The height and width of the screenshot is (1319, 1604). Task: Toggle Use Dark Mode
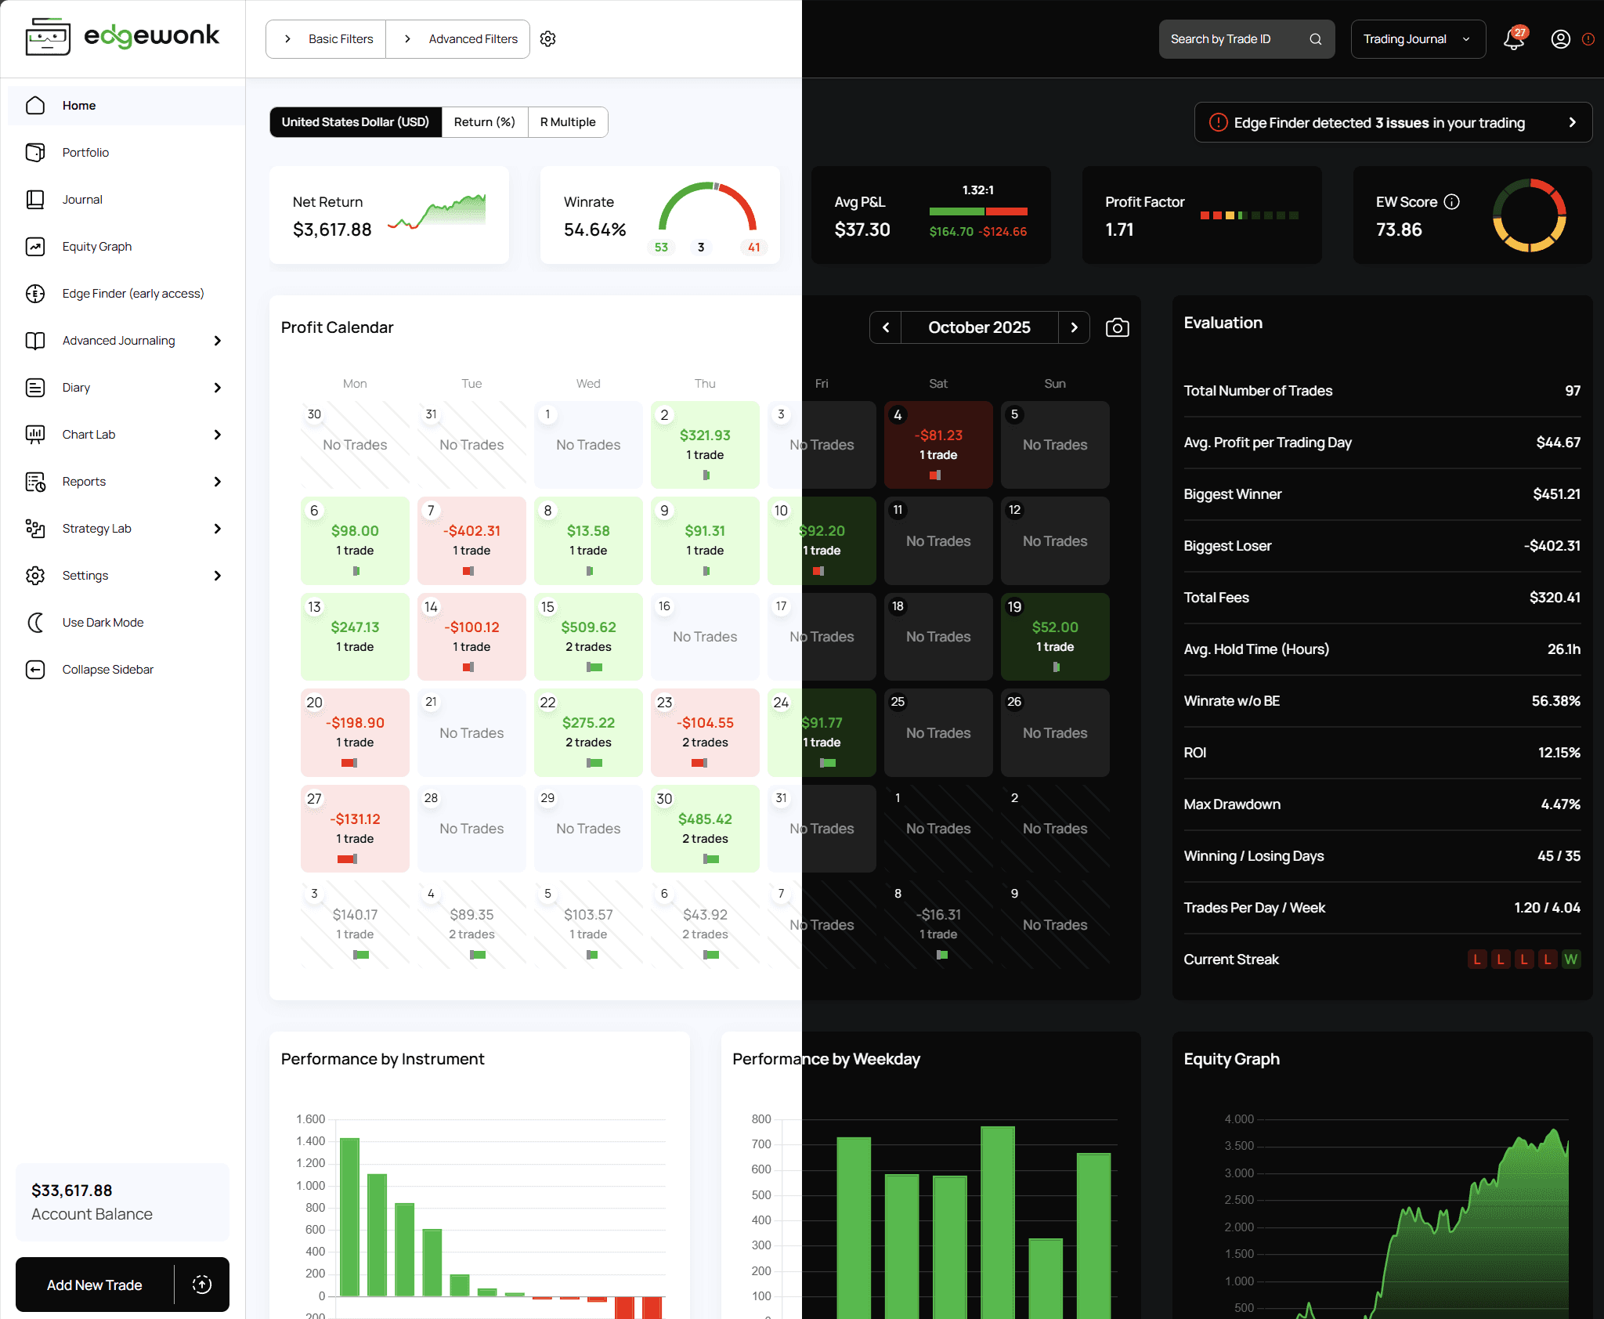tap(103, 623)
